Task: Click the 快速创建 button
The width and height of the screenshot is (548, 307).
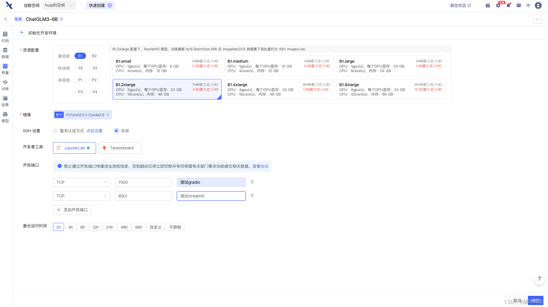Action: [x=100, y=5]
